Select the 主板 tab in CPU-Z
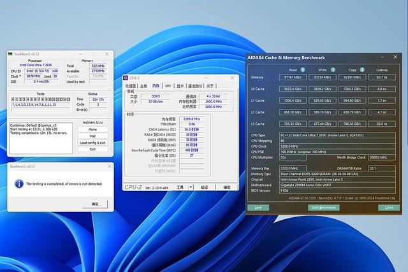 143,86
